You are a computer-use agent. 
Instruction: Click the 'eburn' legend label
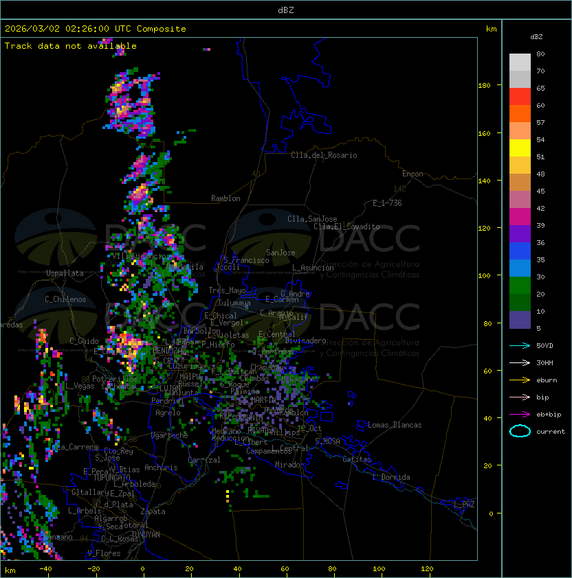pyautogui.click(x=547, y=380)
